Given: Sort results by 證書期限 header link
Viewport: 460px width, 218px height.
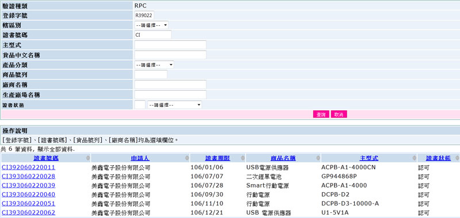Looking at the screenshot, I should click(217, 158).
